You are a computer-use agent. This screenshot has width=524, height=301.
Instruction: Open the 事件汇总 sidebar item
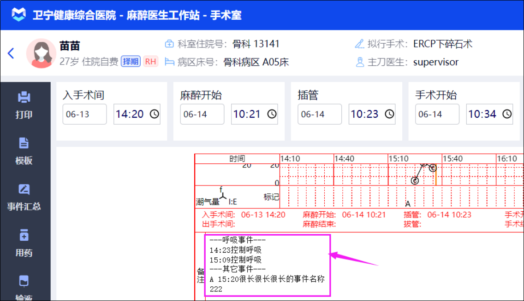tap(24, 197)
